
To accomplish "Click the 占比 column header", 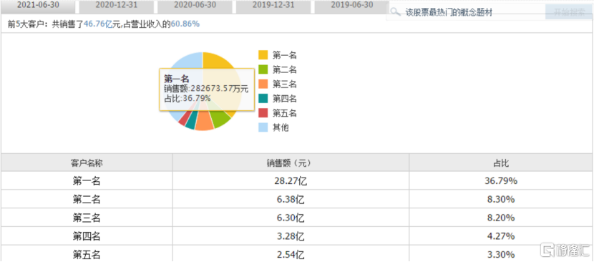I will pyautogui.click(x=501, y=163).
